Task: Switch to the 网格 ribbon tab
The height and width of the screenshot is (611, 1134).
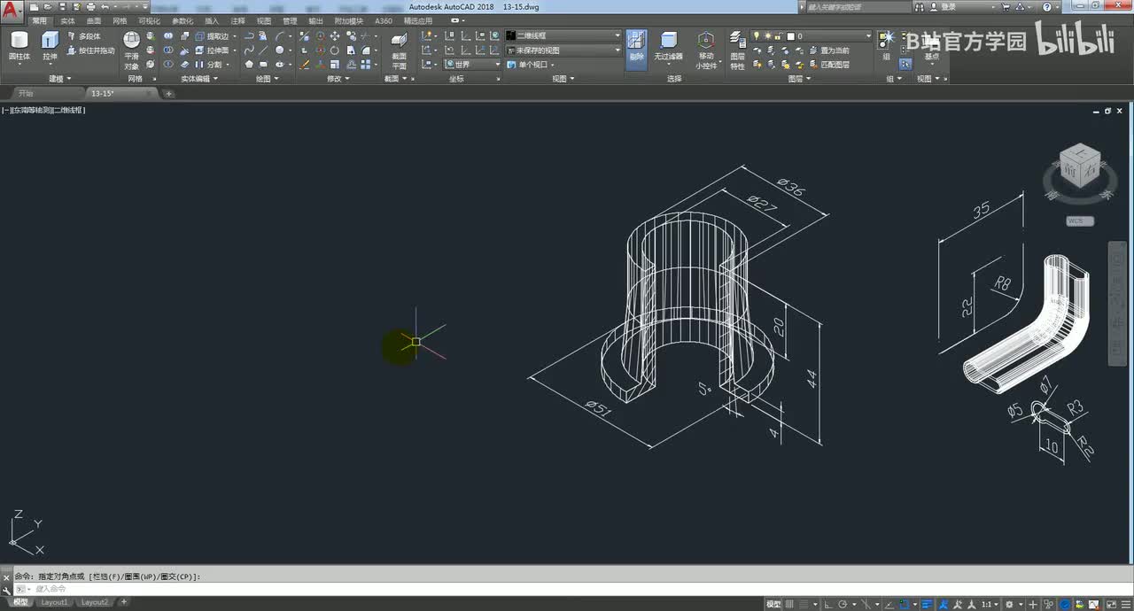Action: pyautogui.click(x=120, y=20)
